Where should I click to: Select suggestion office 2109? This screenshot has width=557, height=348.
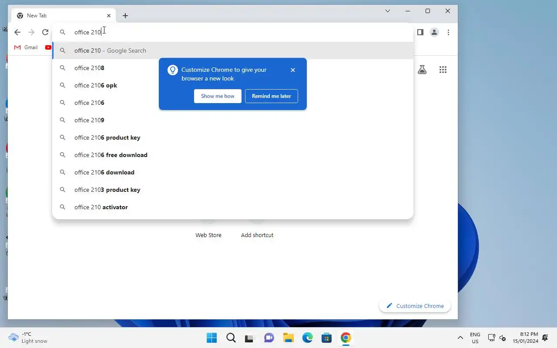[233, 120]
